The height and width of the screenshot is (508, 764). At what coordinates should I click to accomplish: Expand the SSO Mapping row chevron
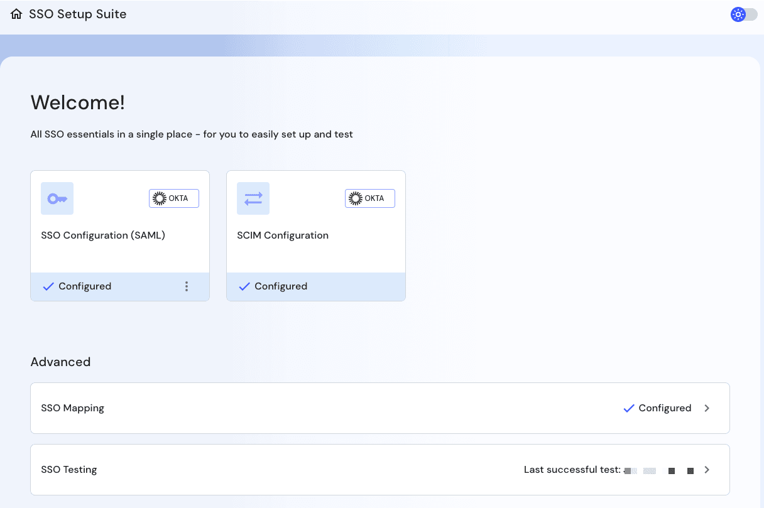tap(707, 408)
